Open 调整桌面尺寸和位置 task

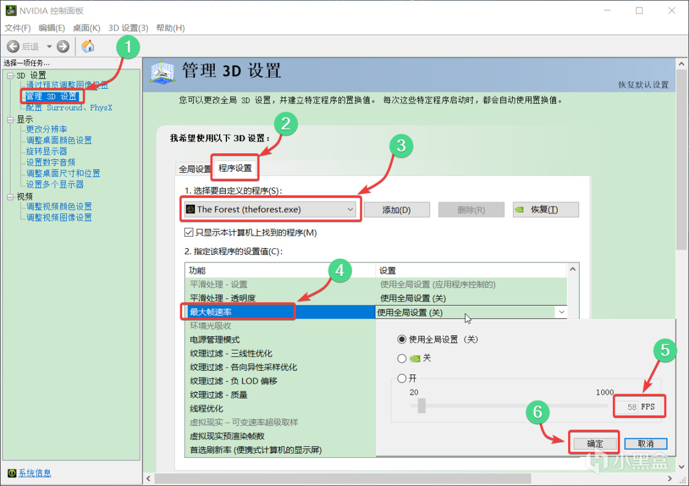click(x=63, y=173)
